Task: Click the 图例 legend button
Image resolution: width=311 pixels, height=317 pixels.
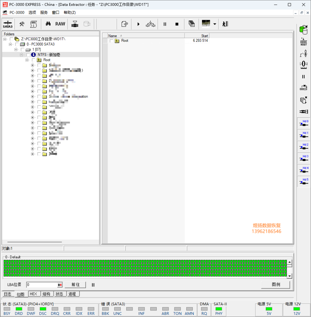Action: [276, 285]
